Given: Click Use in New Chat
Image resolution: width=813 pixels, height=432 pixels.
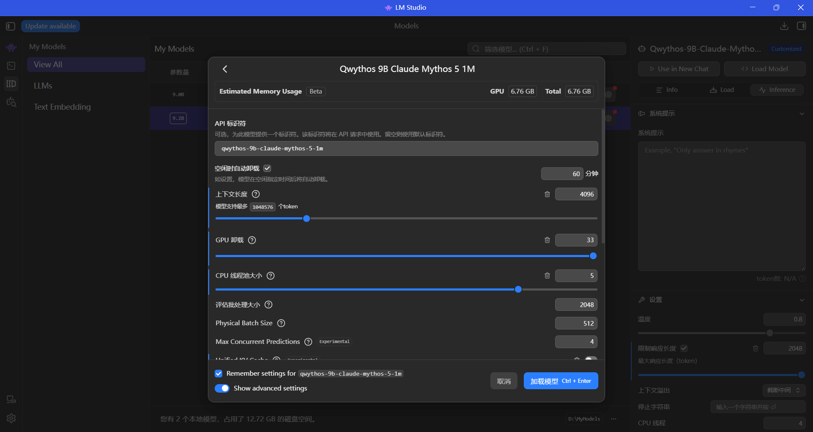Looking at the screenshot, I should [679, 69].
